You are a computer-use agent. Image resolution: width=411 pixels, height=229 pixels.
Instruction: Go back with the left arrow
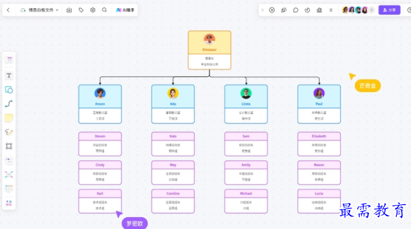[x=8, y=10]
